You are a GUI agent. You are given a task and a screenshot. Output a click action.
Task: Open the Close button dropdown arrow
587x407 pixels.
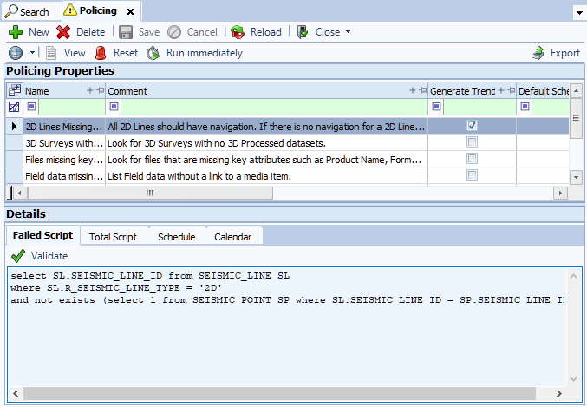349,32
